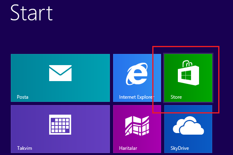233x155 pixels.
Task: Open the Haritalar maps tile
Action: click(137, 129)
